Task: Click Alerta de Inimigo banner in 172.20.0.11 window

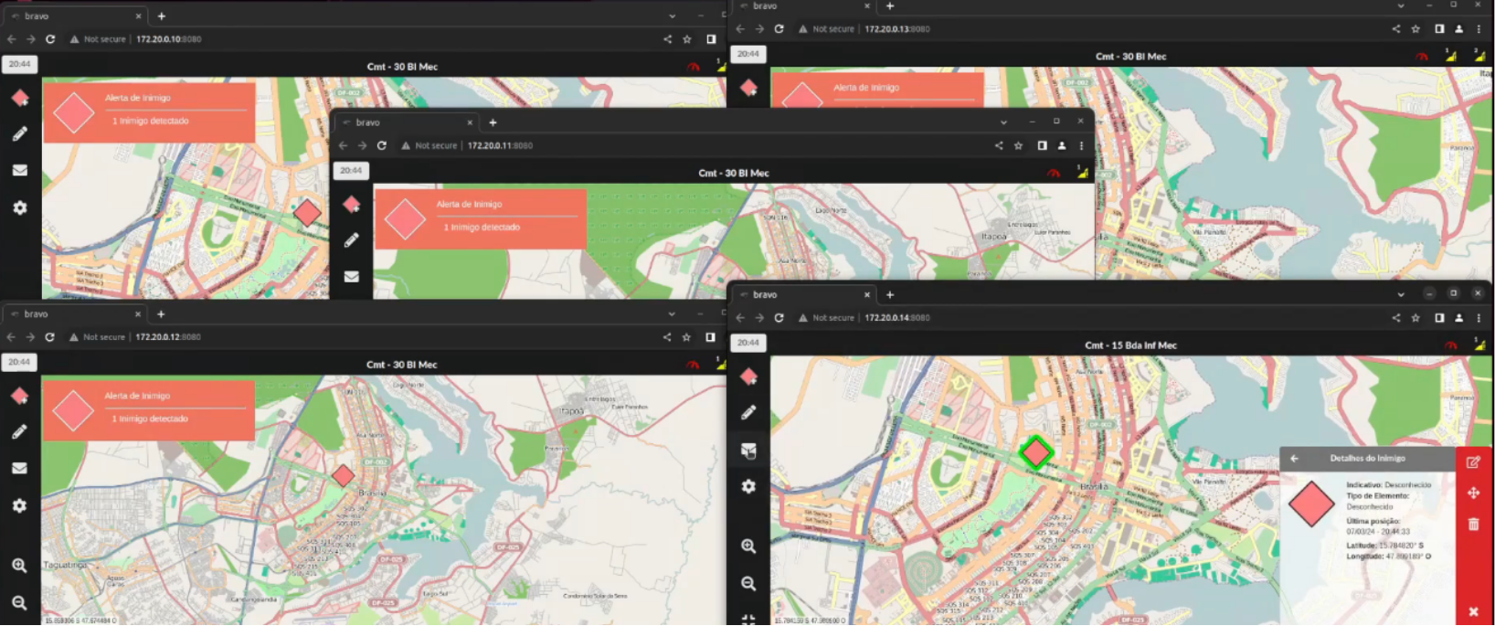Action: [480, 218]
